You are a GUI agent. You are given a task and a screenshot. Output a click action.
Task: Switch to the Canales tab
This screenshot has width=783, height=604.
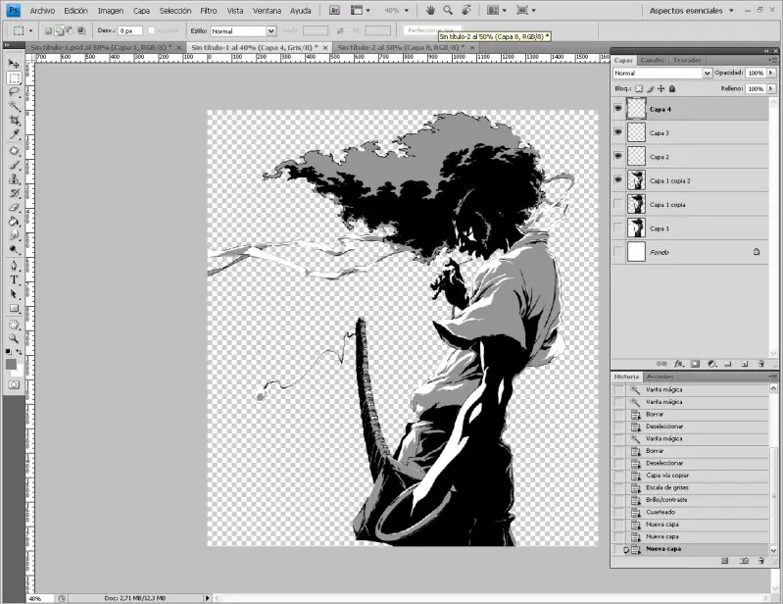point(652,60)
